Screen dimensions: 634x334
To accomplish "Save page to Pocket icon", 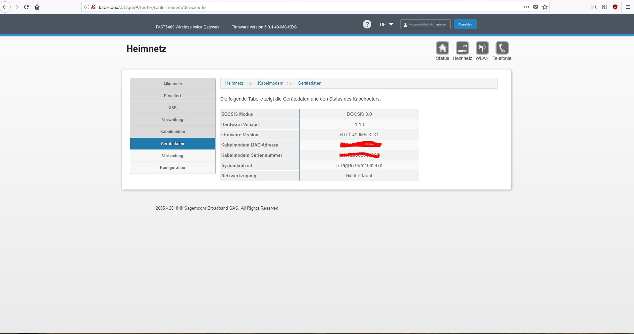I will pyautogui.click(x=536, y=7).
